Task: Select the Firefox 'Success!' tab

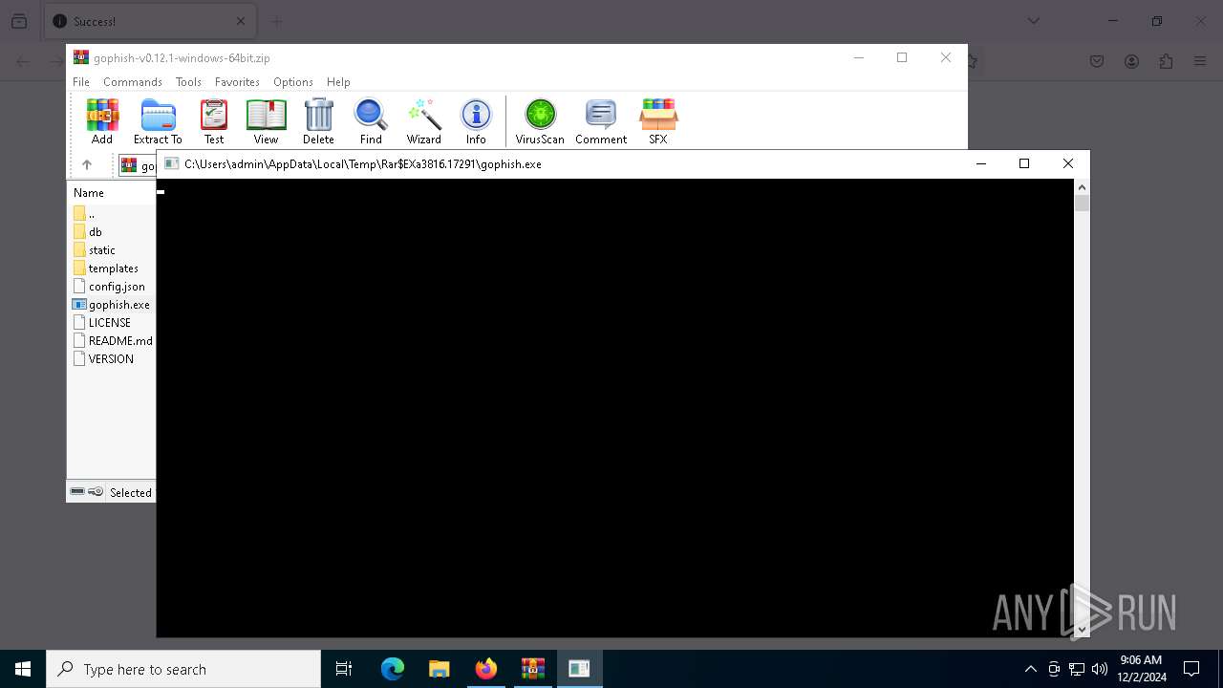Action: pos(148,21)
